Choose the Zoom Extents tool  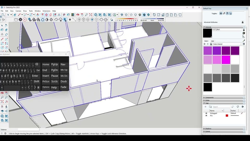91,15
